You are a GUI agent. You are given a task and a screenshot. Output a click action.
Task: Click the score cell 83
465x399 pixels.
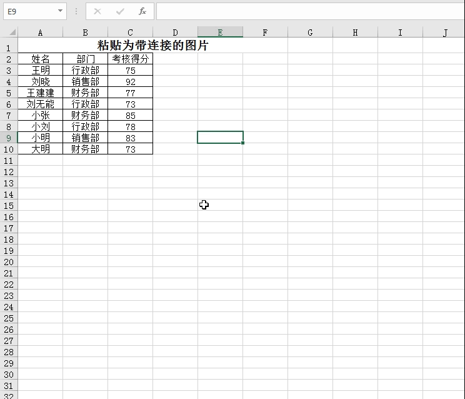point(130,138)
